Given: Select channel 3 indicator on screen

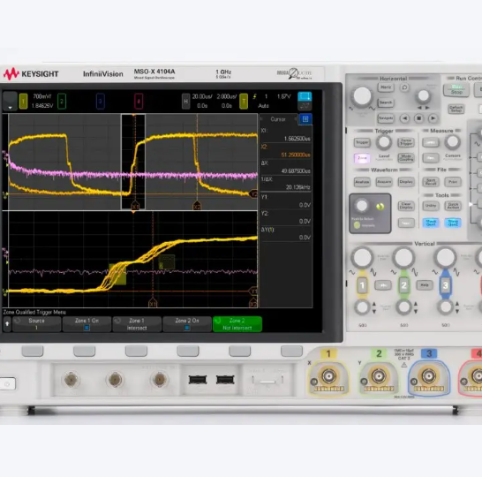Looking at the screenshot, I should [101, 102].
